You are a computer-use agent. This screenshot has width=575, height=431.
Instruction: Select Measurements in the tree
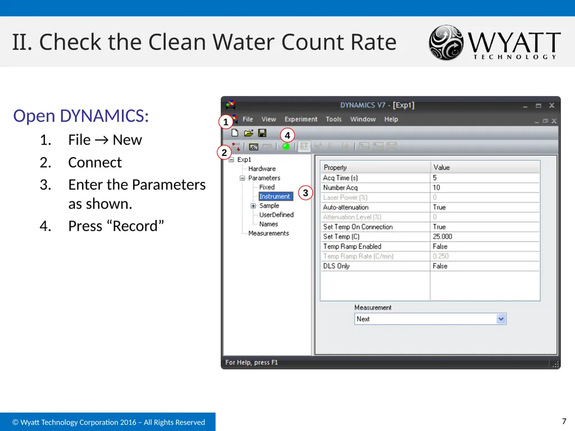[x=268, y=233]
